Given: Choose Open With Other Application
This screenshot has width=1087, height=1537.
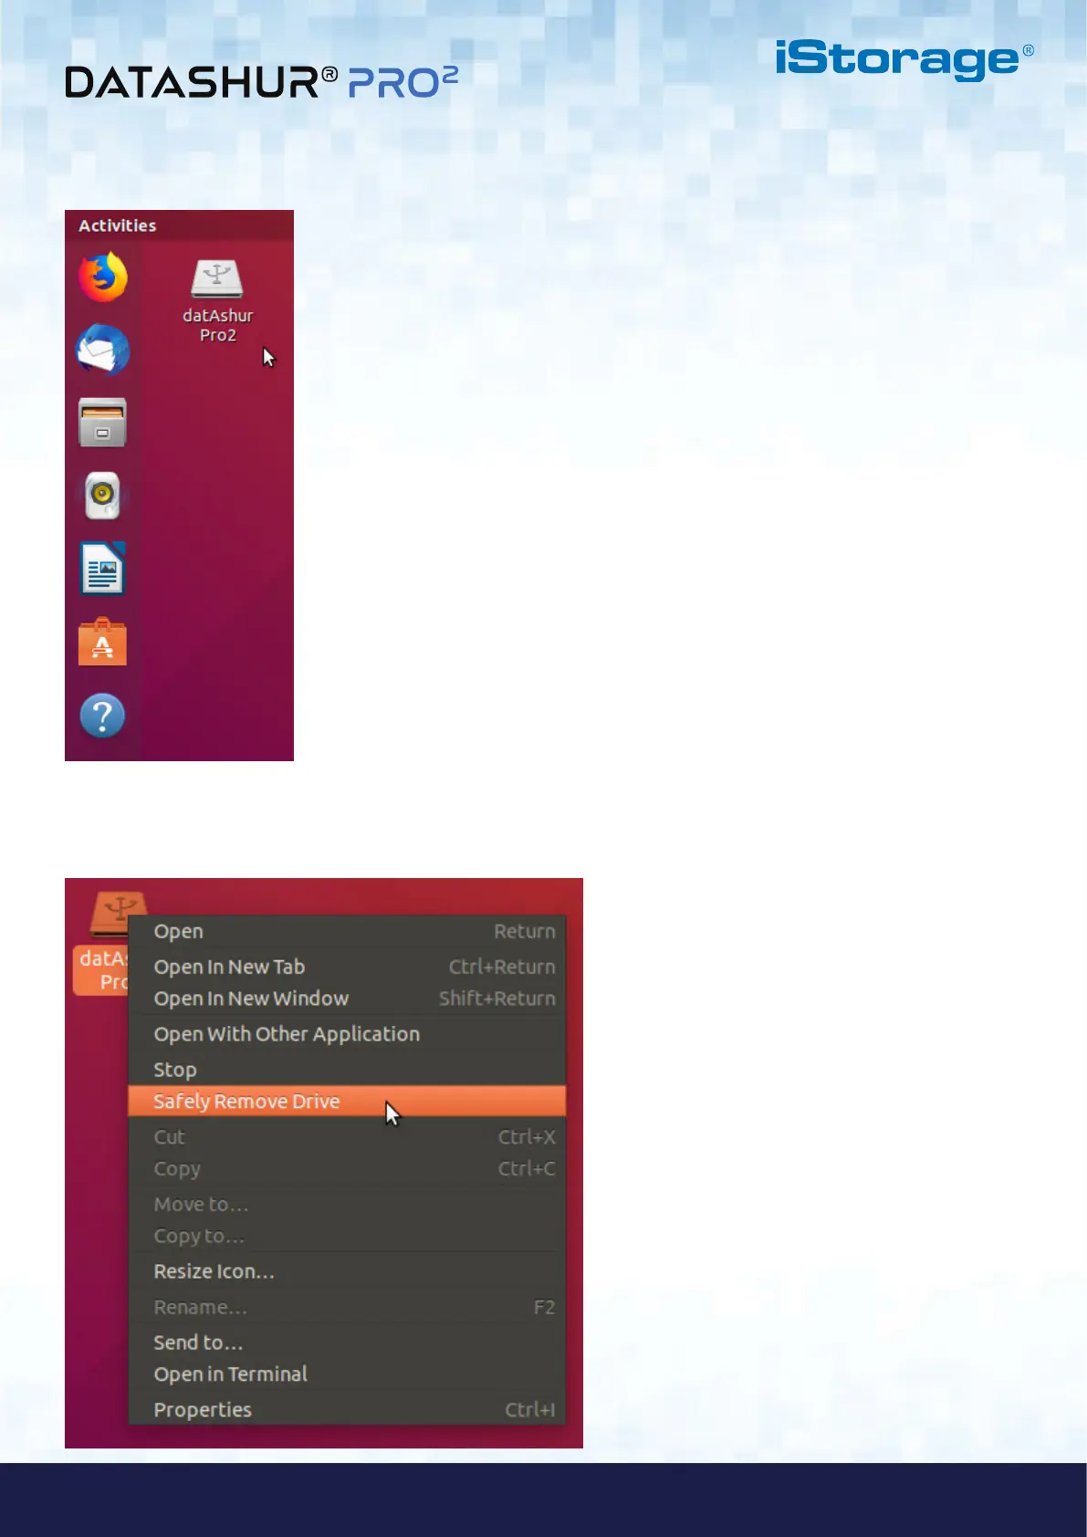Looking at the screenshot, I should pos(347,1034).
